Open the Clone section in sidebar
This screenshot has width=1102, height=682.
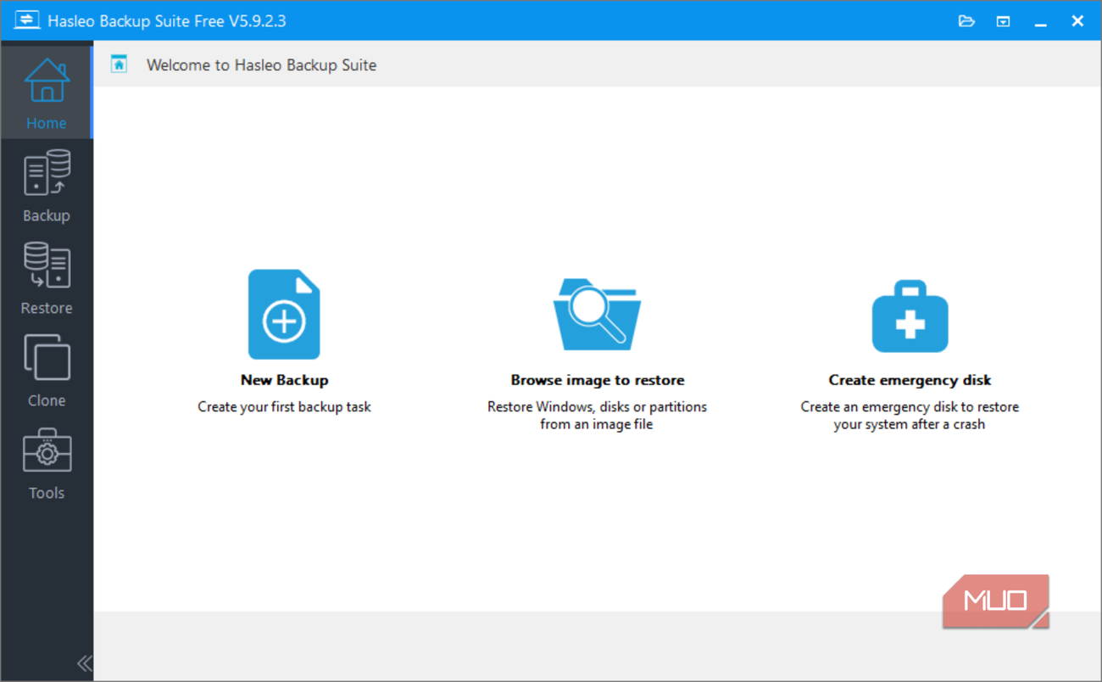(46, 371)
